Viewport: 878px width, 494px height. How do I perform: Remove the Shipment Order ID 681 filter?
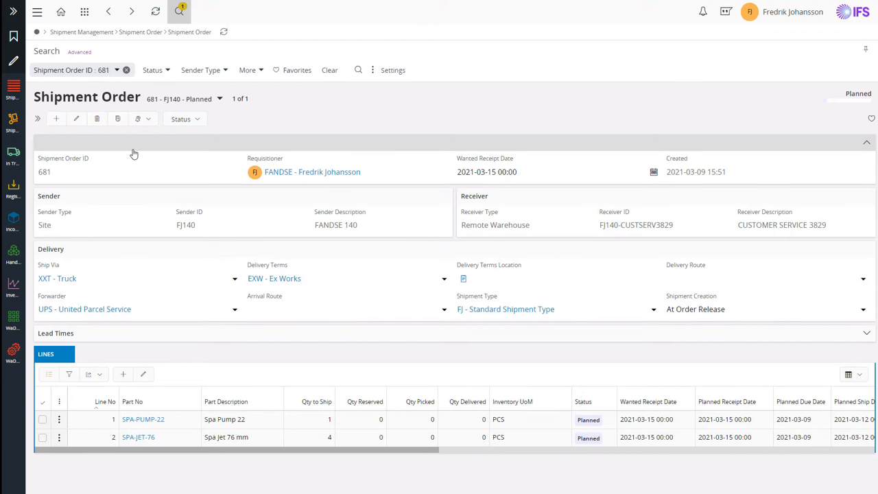click(x=126, y=70)
